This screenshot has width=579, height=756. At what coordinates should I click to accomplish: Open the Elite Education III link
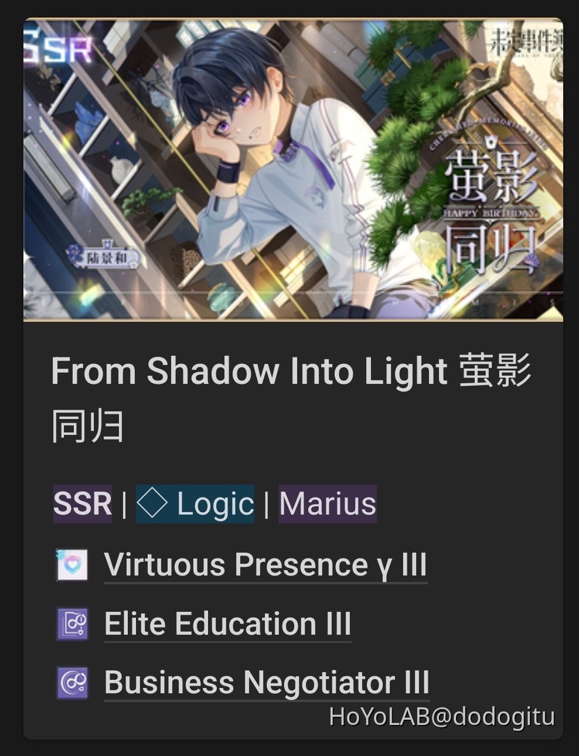(228, 624)
